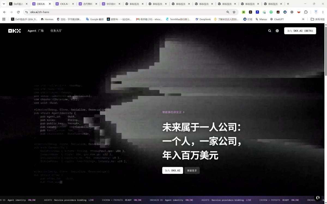Open the OKX Wallet extension icon
The width and height of the screenshot is (327, 204).
coord(244,12)
